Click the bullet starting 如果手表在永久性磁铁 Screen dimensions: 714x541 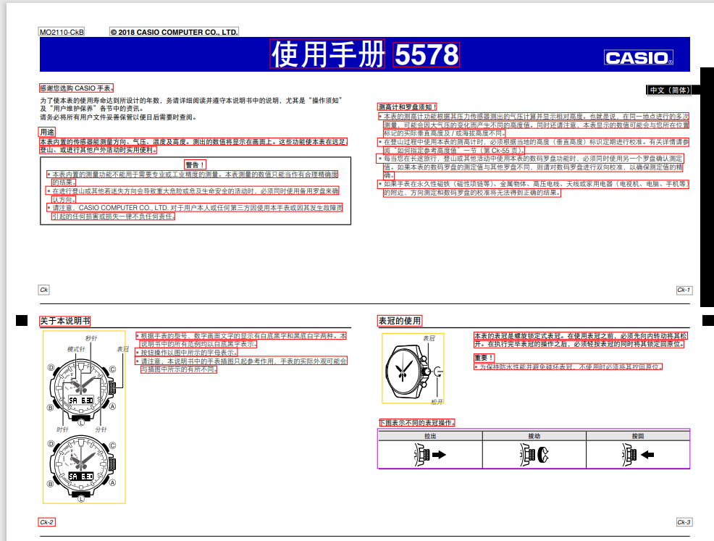click(533, 188)
